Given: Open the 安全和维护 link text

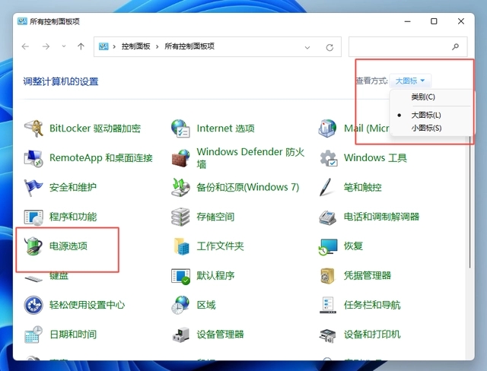Looking at the screenshot, I should (x=73, y=187).
